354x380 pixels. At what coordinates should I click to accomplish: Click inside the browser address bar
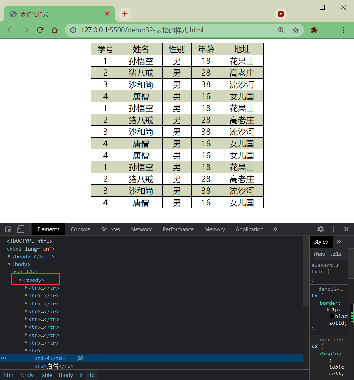click(166, 30)
